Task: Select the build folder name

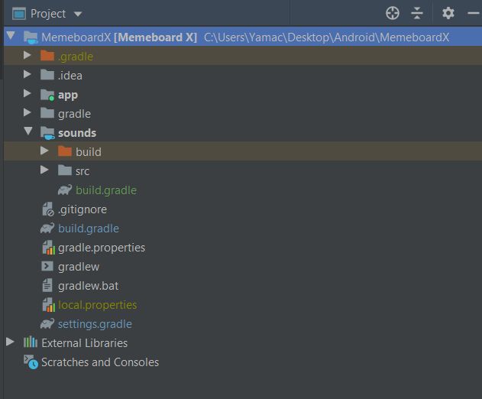Action: coord(89,152)
